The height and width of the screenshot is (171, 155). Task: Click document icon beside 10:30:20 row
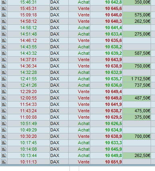point(4,136)
